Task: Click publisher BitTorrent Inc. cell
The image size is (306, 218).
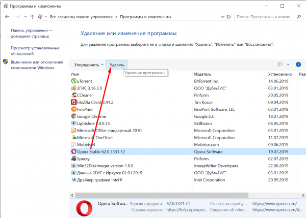Action: (206, 81)
